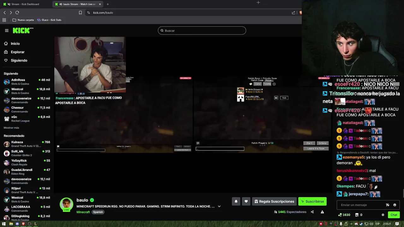Follow baulo with the heart button
Screen dimensions: 404x227
pos(246,201)
